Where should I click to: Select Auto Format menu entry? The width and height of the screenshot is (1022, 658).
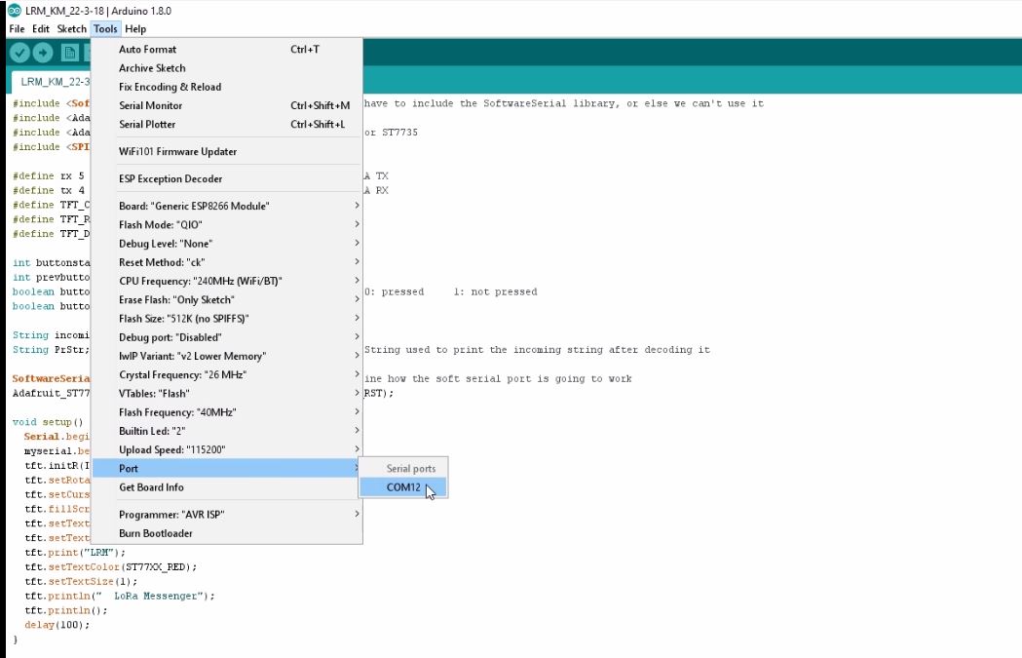click(226, 49)
